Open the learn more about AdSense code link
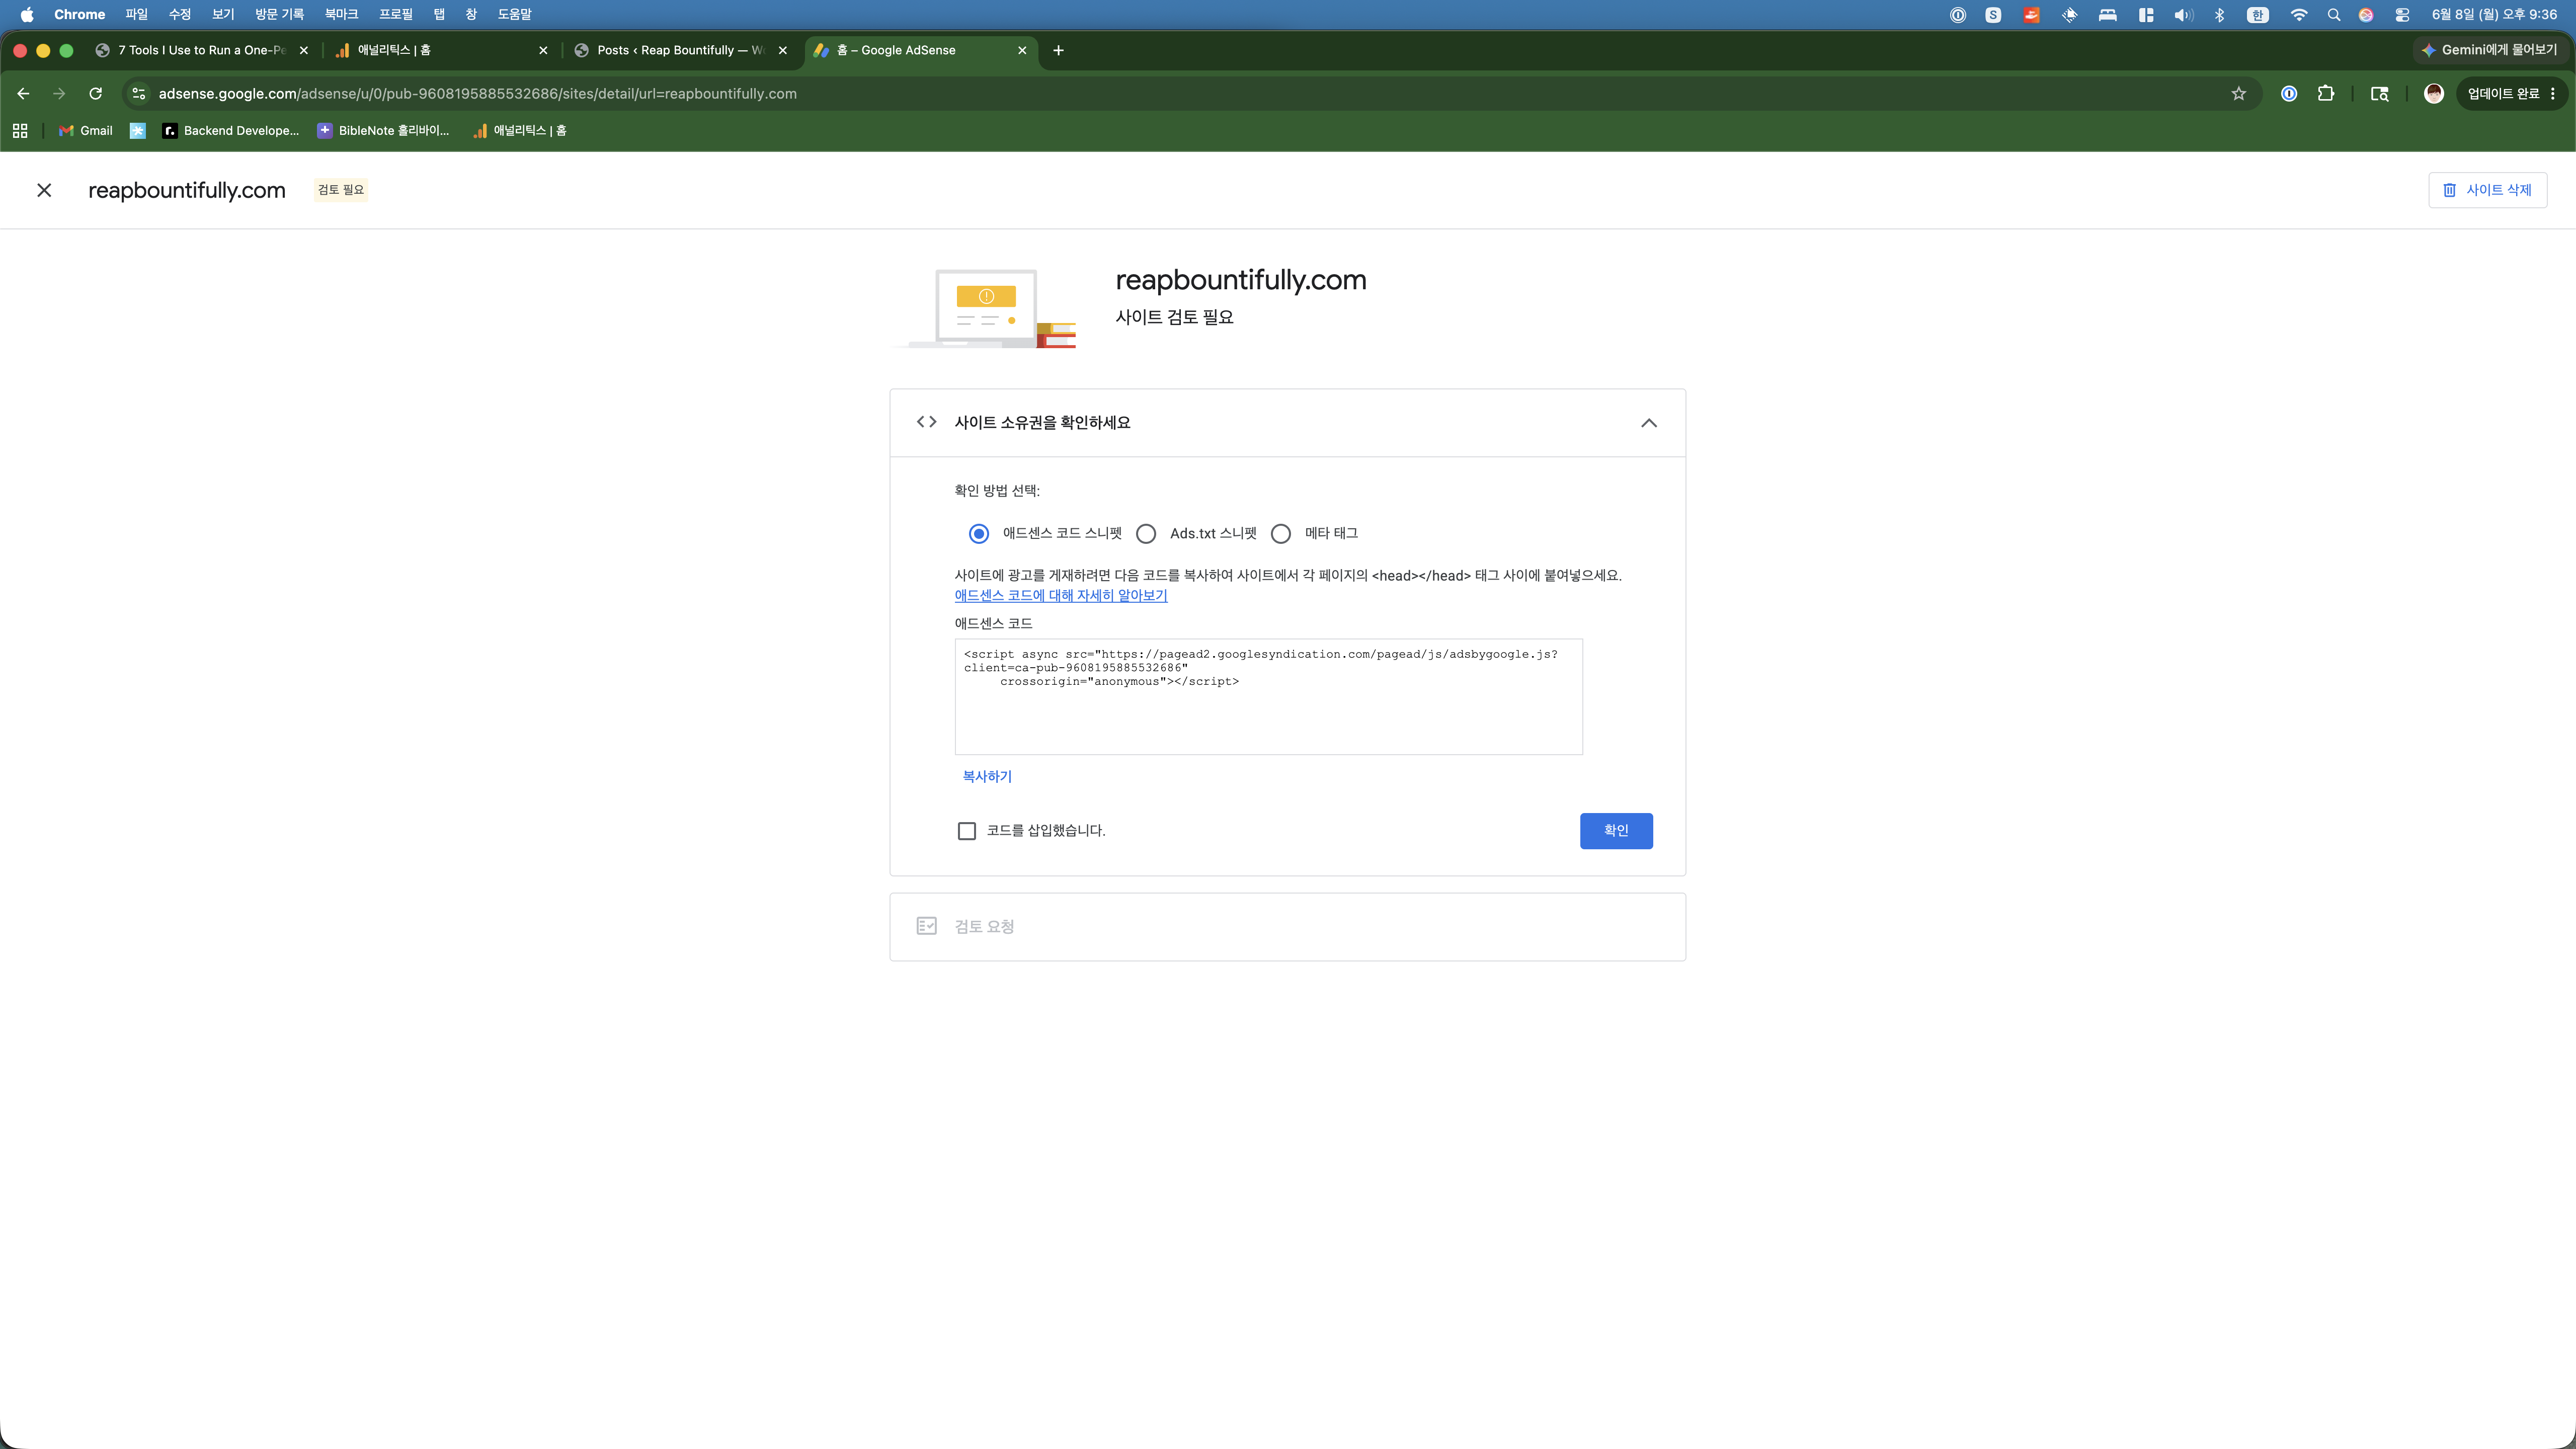2576x1449 pixels. pos(1061,595)
